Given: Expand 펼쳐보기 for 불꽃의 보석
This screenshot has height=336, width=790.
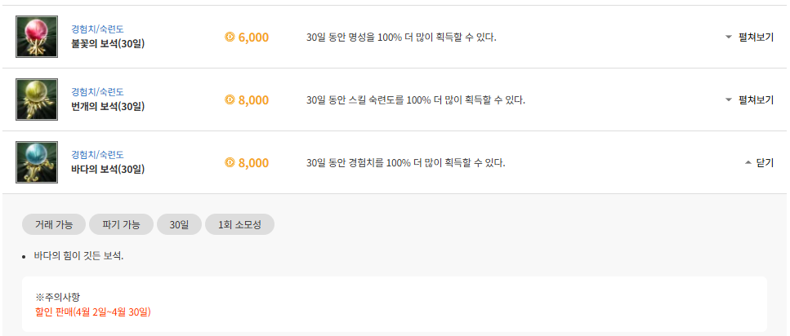Looking at the screenshot, I should pos(749,38).
